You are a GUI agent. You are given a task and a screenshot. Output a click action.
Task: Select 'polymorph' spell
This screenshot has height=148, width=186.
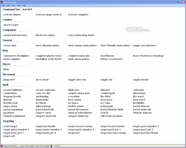click(x=107, y=106)
